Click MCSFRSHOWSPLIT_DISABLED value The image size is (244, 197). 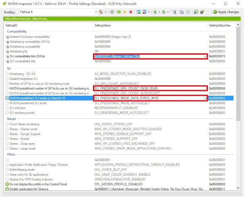[116, 108]
